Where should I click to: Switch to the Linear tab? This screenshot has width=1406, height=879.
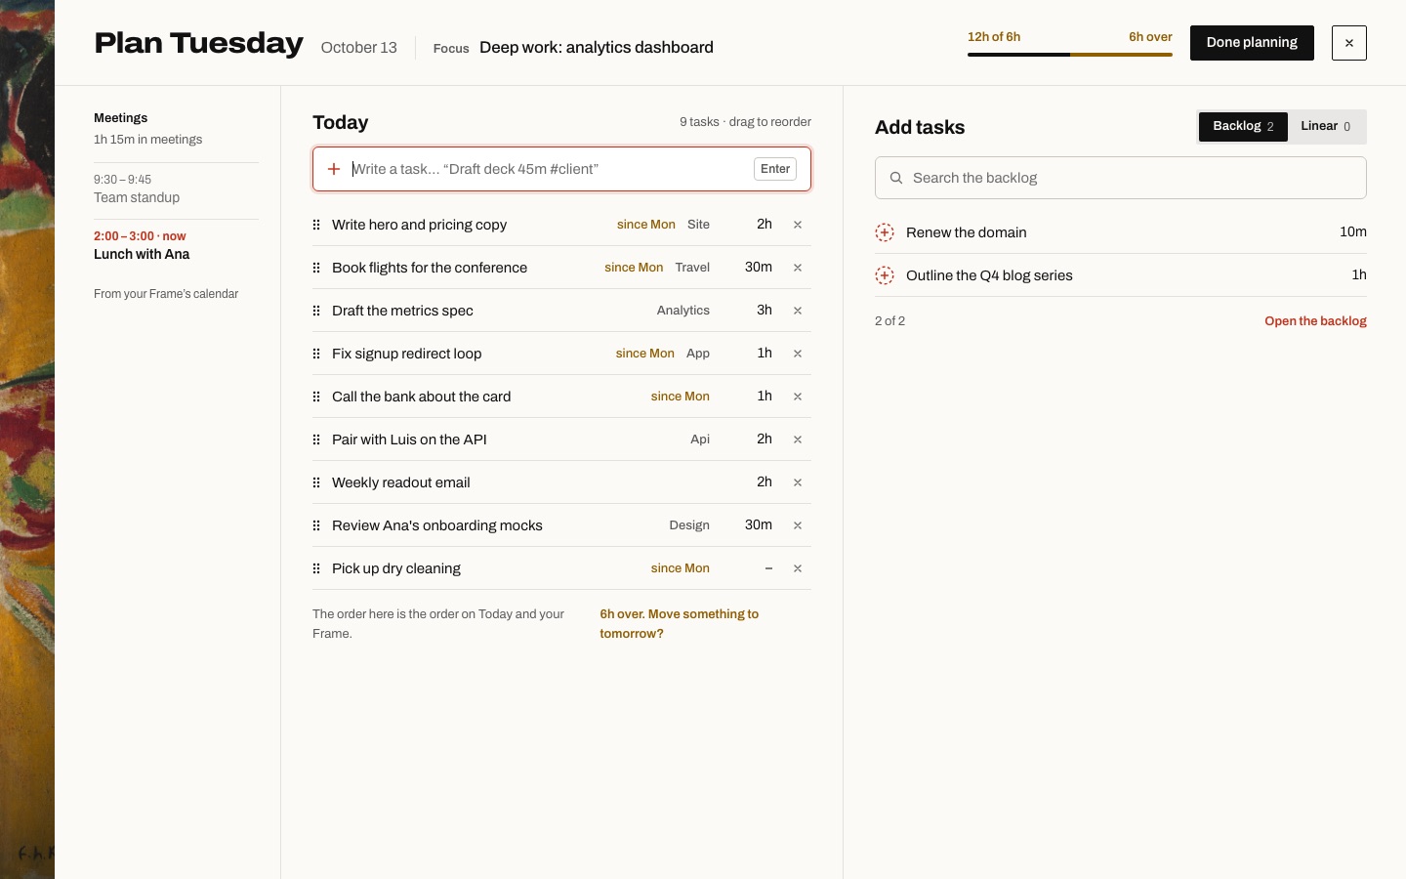click(1326, 127)
